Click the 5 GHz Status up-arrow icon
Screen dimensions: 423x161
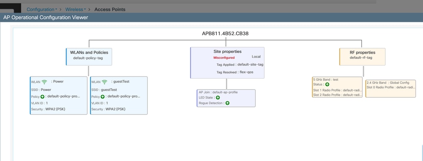(327, 85)
